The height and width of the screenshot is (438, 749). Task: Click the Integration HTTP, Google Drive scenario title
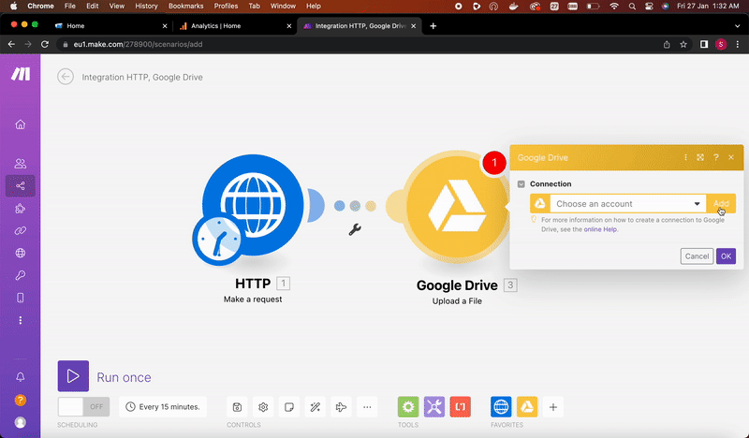[x=142, y=77]
